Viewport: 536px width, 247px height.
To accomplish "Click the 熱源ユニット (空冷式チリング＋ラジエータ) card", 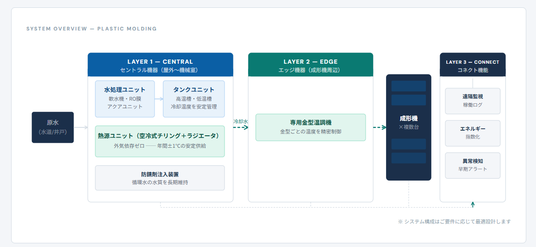I will [x=160, y=141].
